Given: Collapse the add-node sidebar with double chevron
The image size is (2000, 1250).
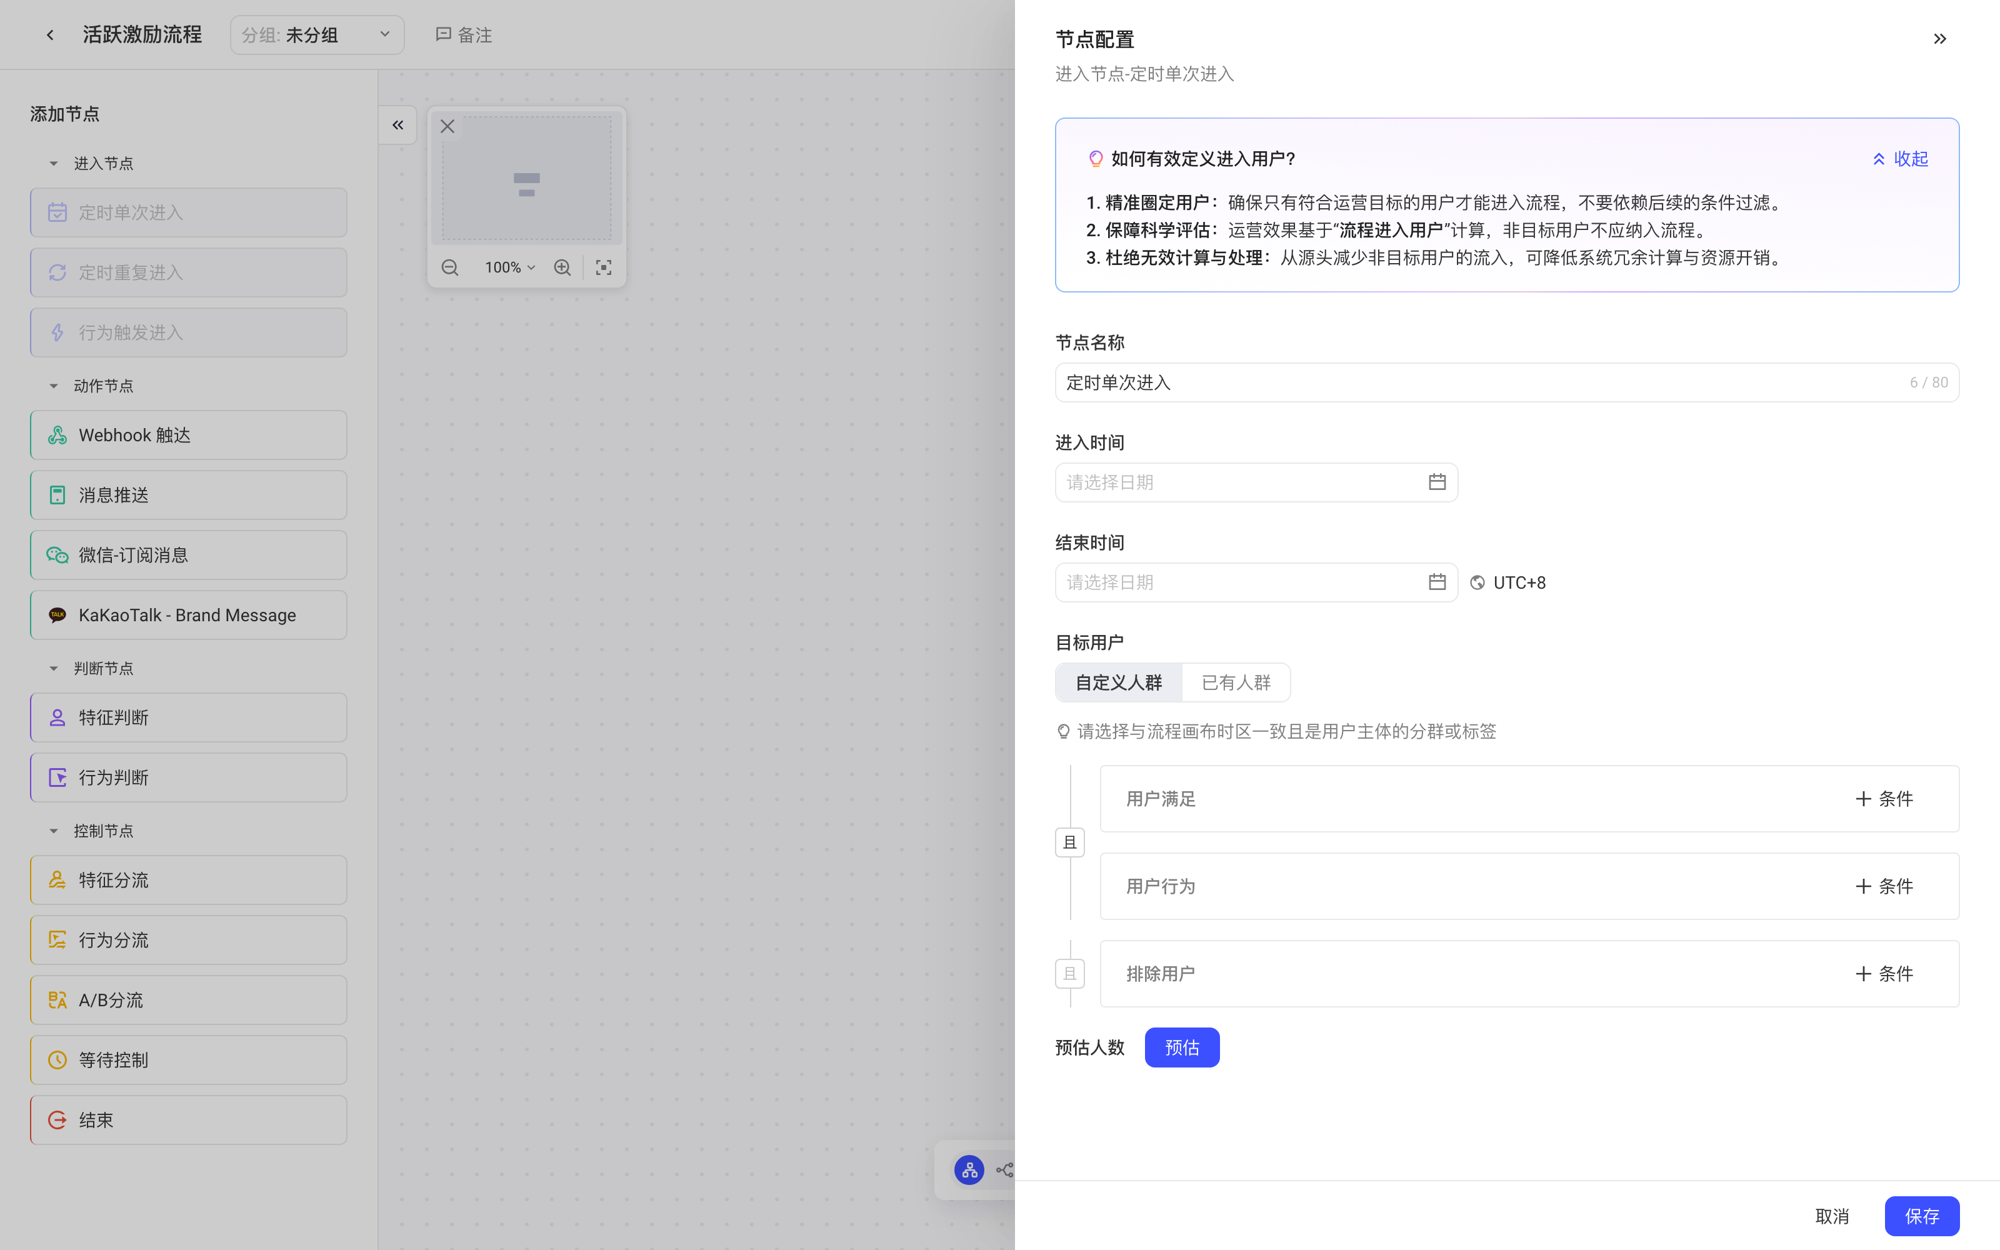Looking at the screenshot, I should 397,125.
